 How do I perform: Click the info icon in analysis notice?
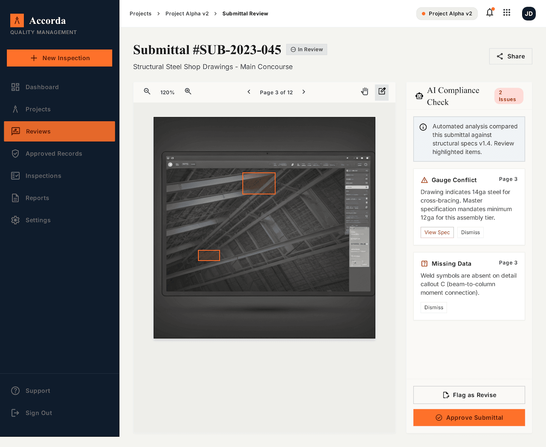(423, 127)
